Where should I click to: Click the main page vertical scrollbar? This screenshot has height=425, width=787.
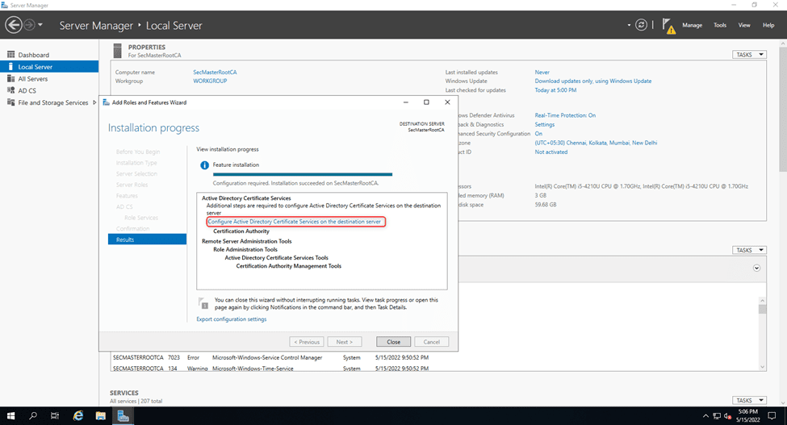click(x=783, y=110)
